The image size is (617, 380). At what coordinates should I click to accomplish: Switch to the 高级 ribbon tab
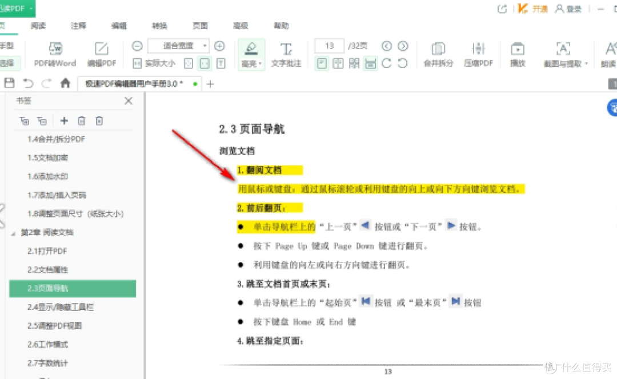click(241, 26)
